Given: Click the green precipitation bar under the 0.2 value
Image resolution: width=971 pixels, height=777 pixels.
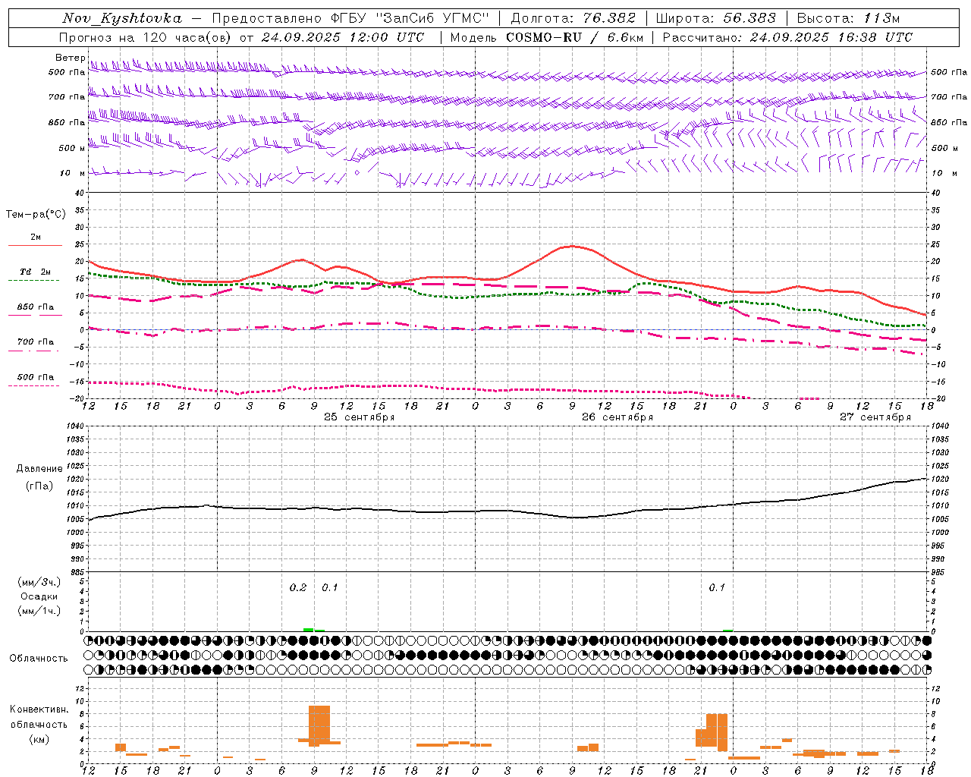Looking at the screenshot, I should (309, 630).
